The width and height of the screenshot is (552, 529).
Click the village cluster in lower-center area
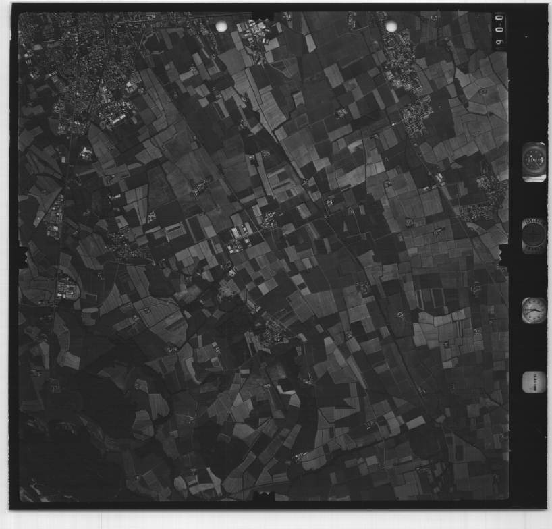273,332
